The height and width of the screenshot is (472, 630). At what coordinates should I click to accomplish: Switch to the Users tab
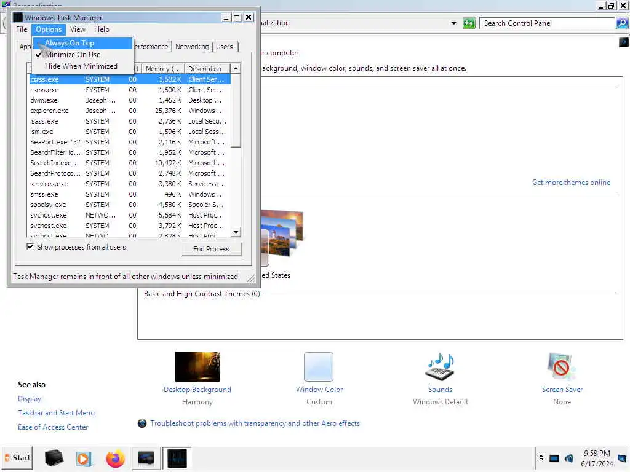click(x=224, y=47)
